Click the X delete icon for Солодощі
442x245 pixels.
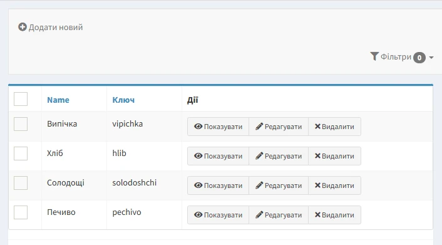point(317,185)
